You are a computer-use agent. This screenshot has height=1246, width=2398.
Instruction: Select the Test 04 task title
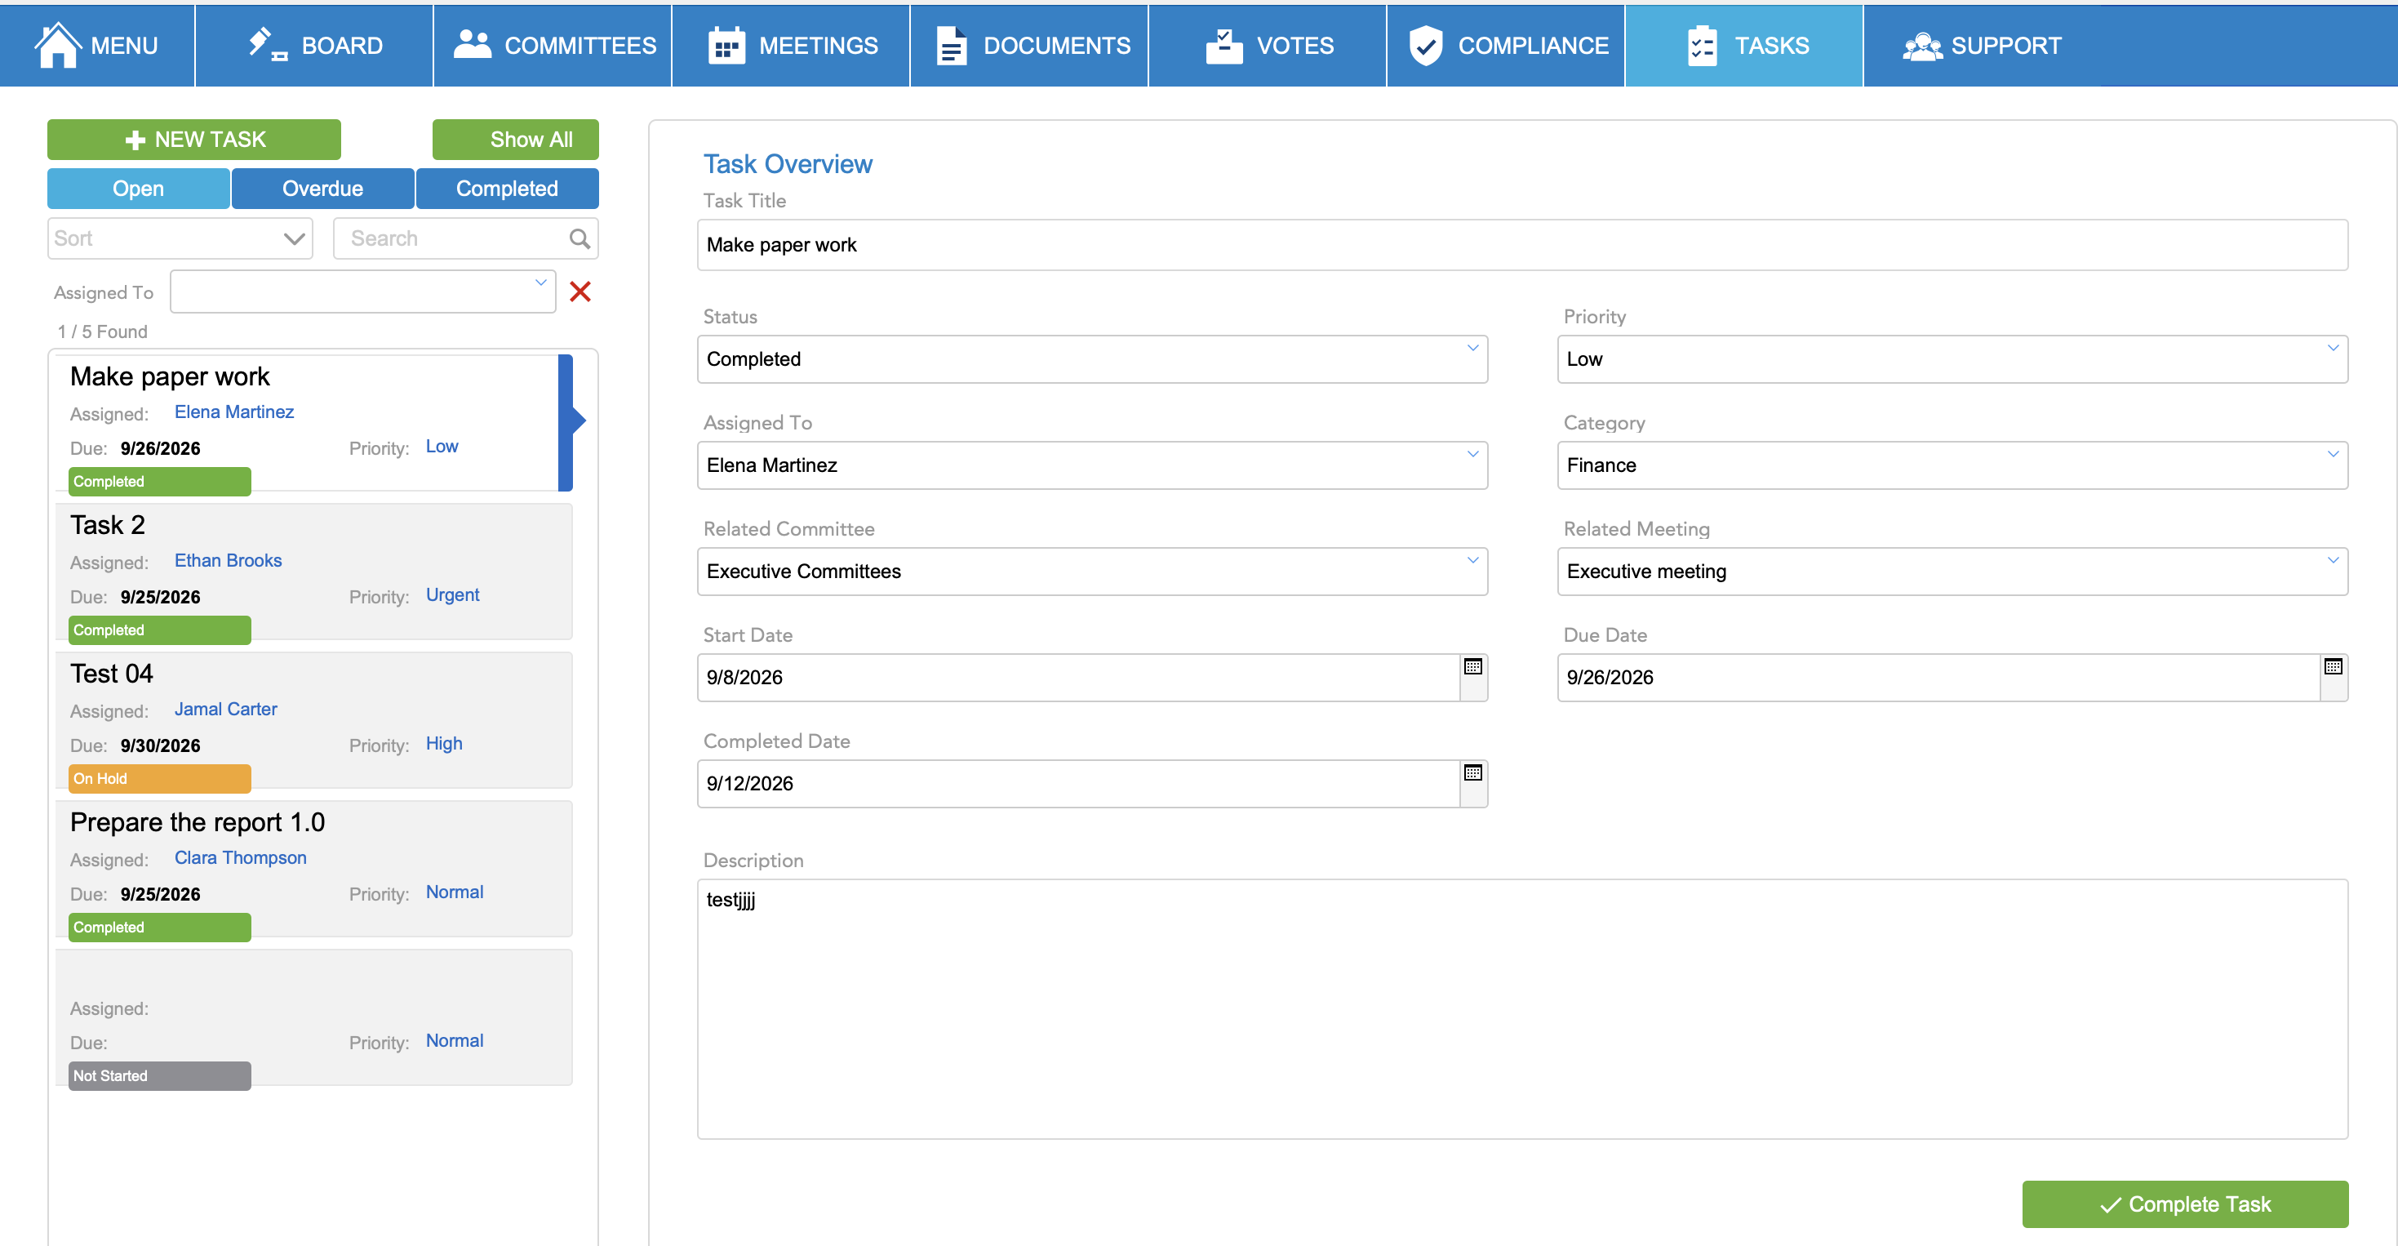pos(112,674)
